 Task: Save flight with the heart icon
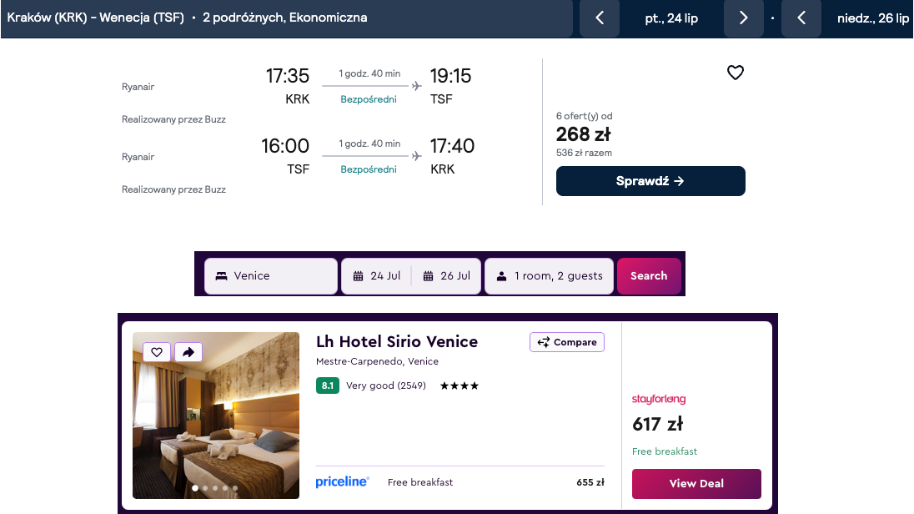(x=735, y=73)
